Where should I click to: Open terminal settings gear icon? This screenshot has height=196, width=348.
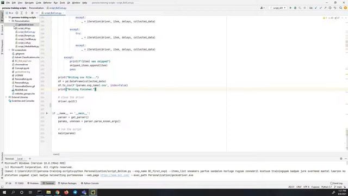point(341,158)
